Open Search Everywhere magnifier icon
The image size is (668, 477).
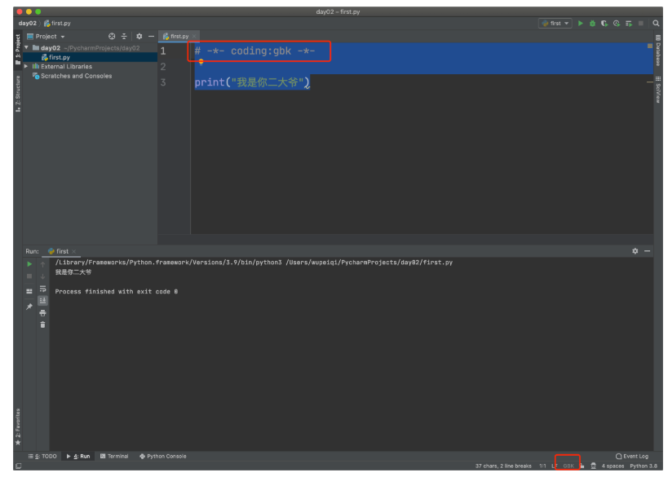pos(656,24)
